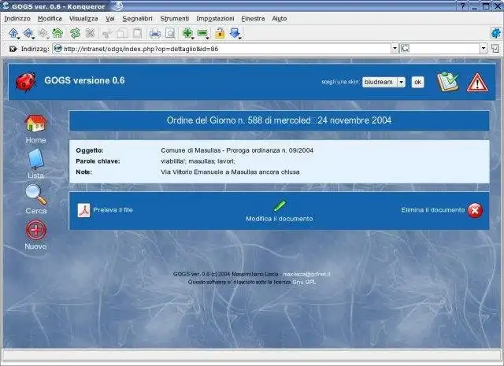Open the Aiuto menu
Image resolution: width=504 pixels, height=366 pixels.
280,19
